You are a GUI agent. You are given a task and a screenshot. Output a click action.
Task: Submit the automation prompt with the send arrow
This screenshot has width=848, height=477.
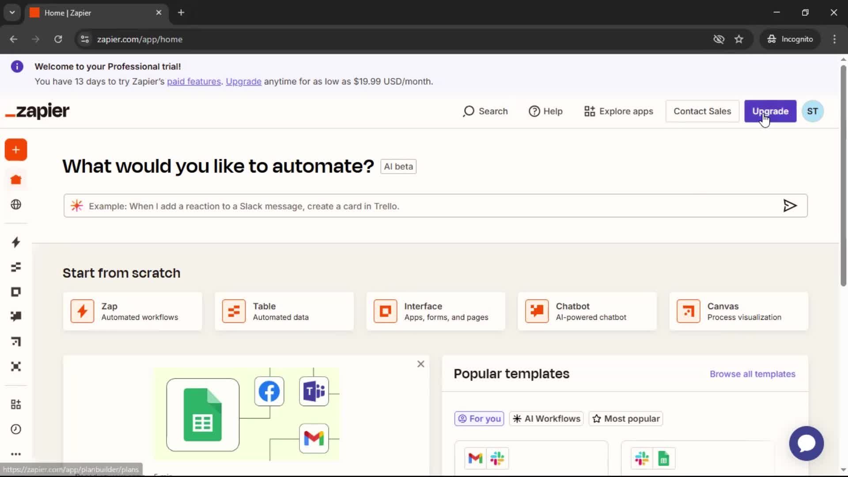(x=790, y=206)
